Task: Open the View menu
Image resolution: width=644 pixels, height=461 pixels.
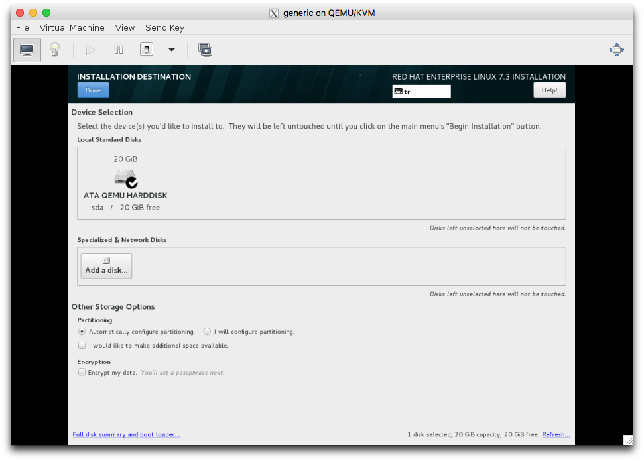Action: tap(125, 28)
